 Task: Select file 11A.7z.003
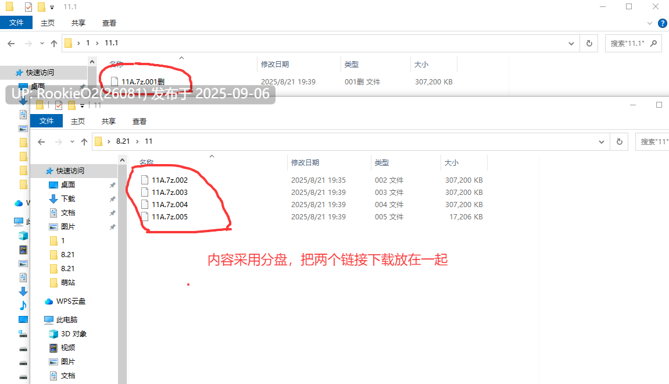point(169,192)
